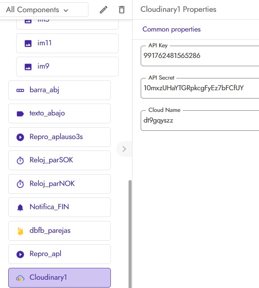Click the Cloudinary1 cloud icon
The image size is (259, 288).
click(x=20, y=278)
